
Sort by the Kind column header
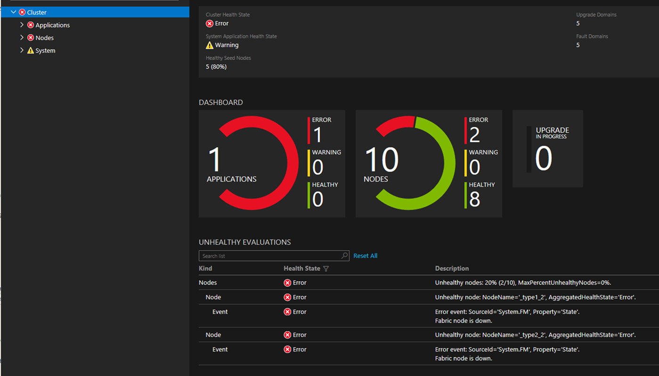(205, 268)
